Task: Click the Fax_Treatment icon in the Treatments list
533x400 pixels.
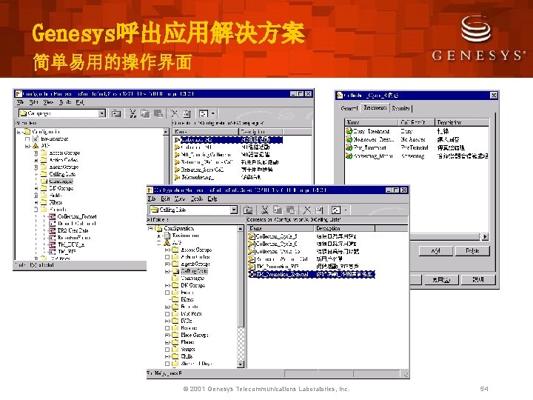Action: [x=349, y=147]
